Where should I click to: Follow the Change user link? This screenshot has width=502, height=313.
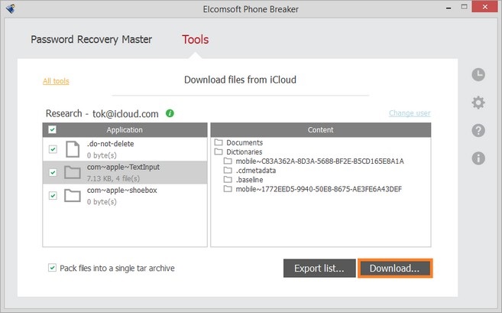(410, 113)
